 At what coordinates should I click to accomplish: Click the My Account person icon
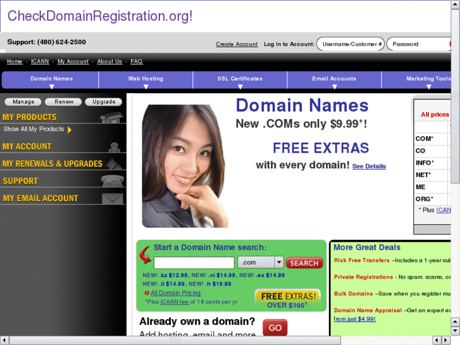pos(114,147)
